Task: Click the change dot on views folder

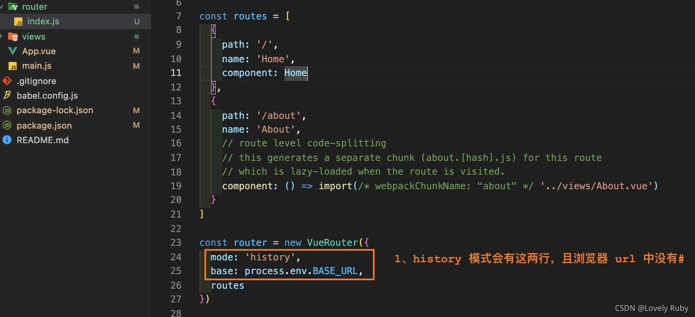Action: click(x=137, y=36)
